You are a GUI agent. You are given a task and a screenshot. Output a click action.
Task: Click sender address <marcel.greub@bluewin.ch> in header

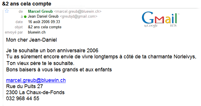pyautogui.click(x=78, y=12)
